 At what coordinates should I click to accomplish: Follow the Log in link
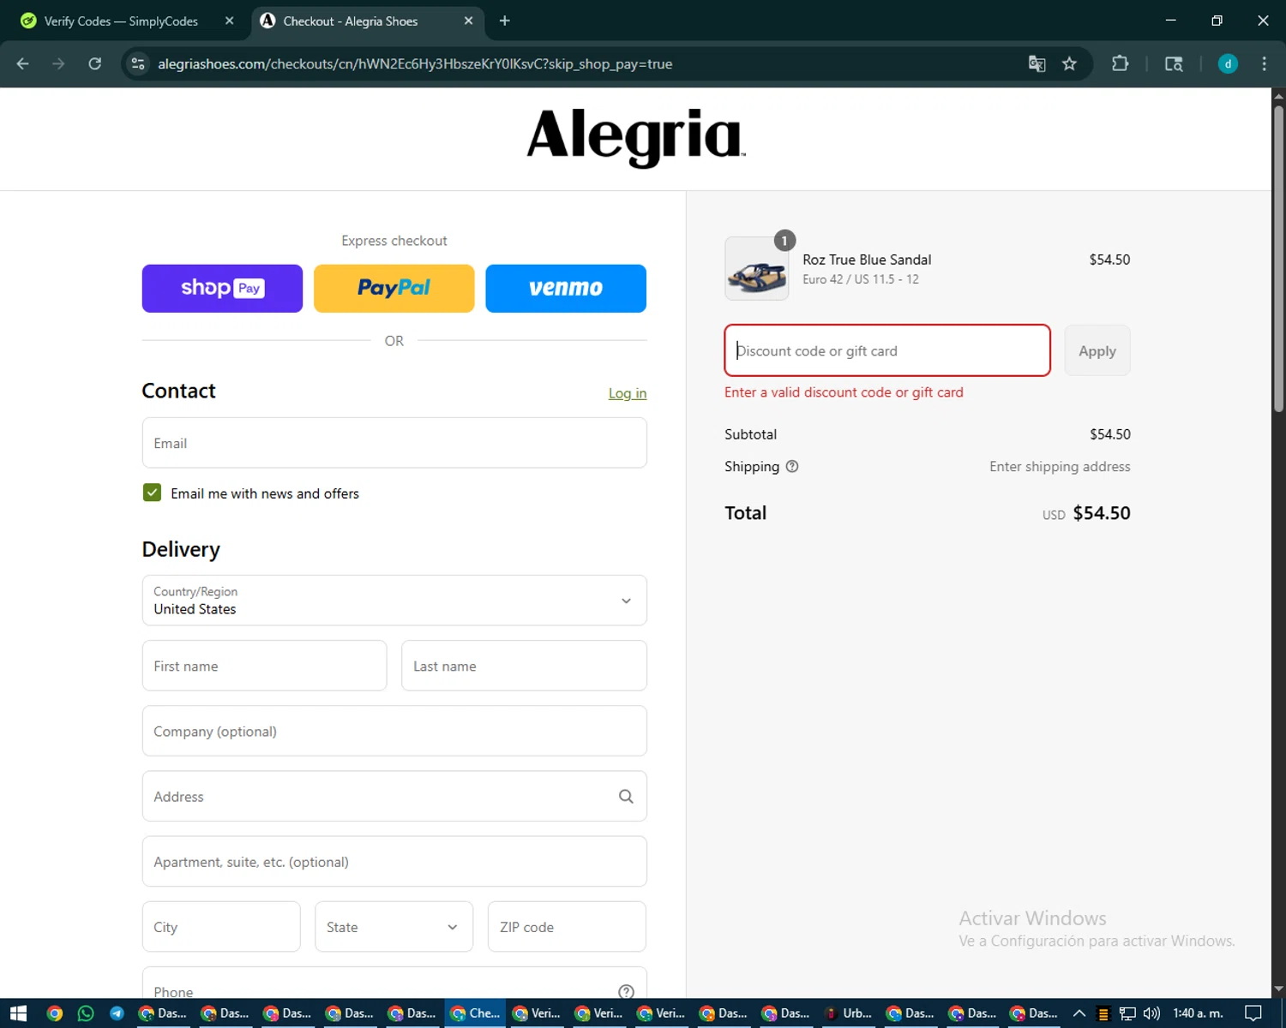coord(628,393)
